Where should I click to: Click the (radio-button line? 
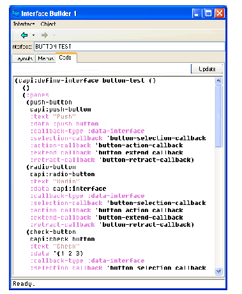point(51,167)
